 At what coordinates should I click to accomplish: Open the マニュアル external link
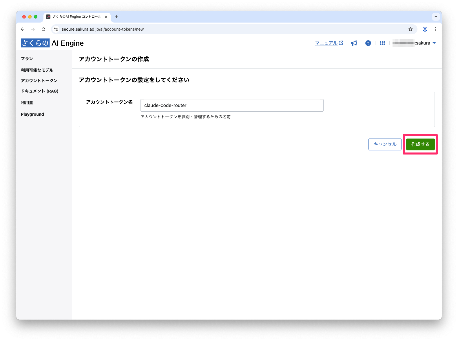point(329,43)
